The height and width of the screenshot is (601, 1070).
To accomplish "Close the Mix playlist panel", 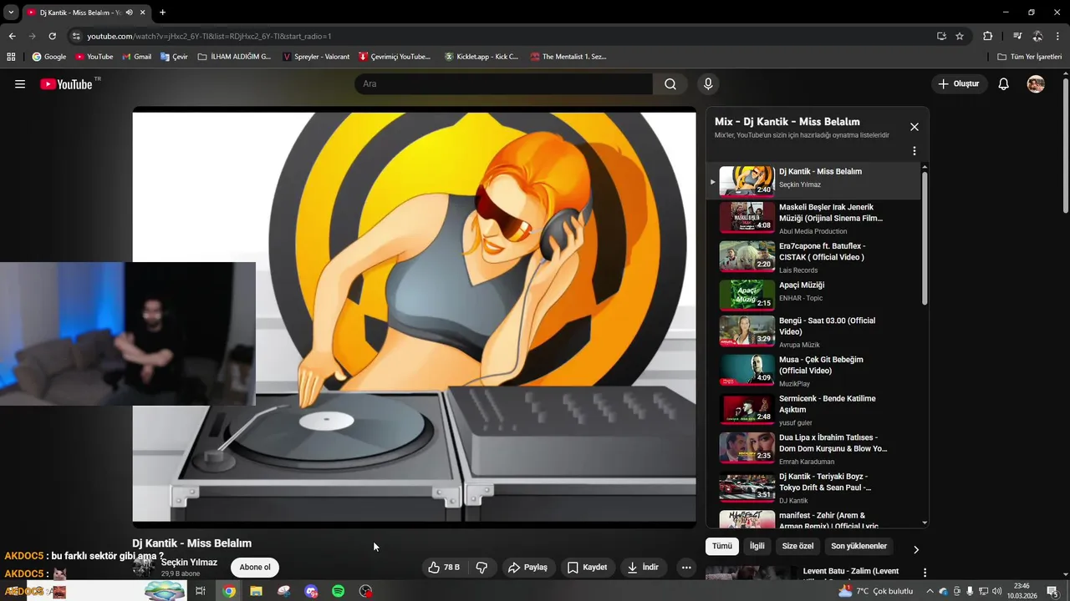I will click(915, 127).
